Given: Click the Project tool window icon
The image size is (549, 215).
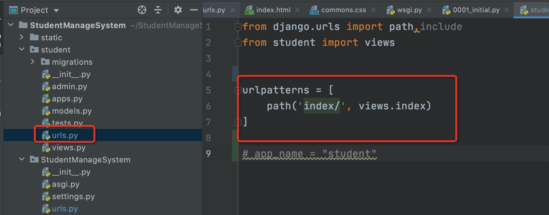Looking at the screenshot, I should [13, 10].
